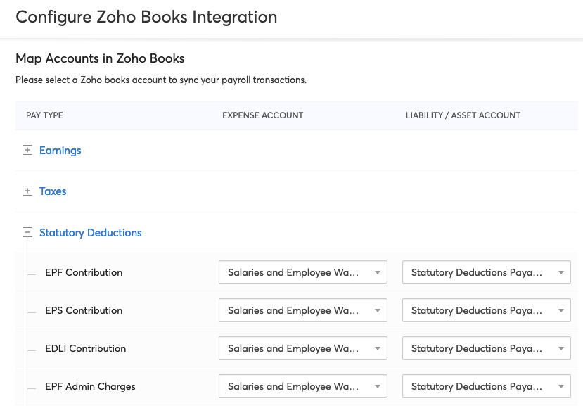Open EPF Admin Charges expense account dropdown

pyautogui.click(x=303, y=386)
